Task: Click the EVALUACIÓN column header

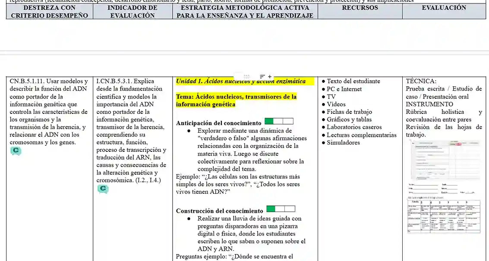Action: (x=444, y=8)
